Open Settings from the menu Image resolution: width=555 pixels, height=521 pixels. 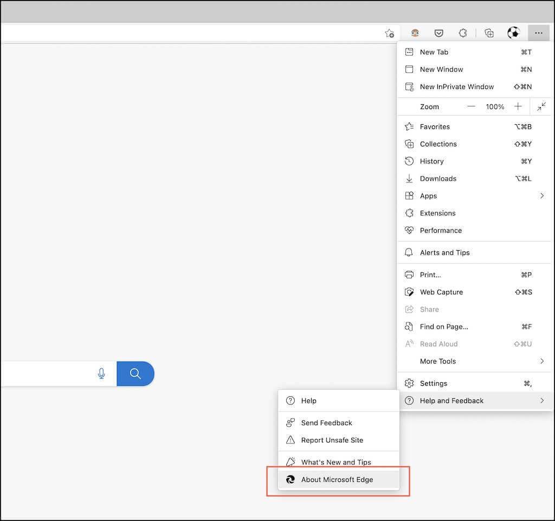coord(474,384)
